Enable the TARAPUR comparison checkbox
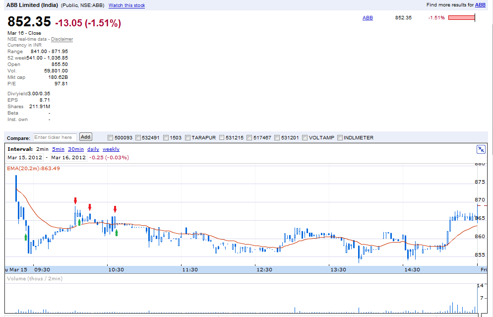Viewport: 493px width, 317px height. (x=187, y=138)
